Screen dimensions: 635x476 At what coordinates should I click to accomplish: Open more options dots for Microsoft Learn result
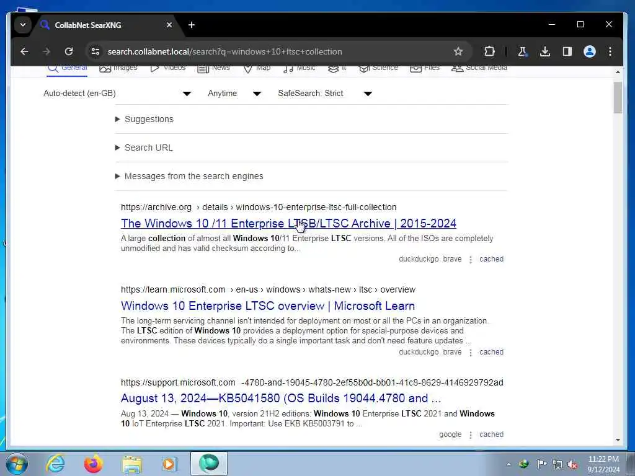click(471, 353)
